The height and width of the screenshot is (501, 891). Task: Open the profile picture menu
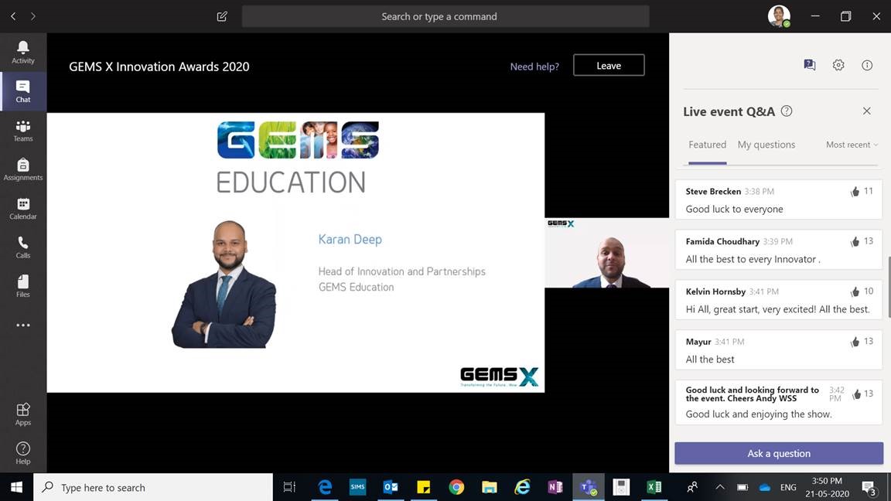(x=779, y=16)
